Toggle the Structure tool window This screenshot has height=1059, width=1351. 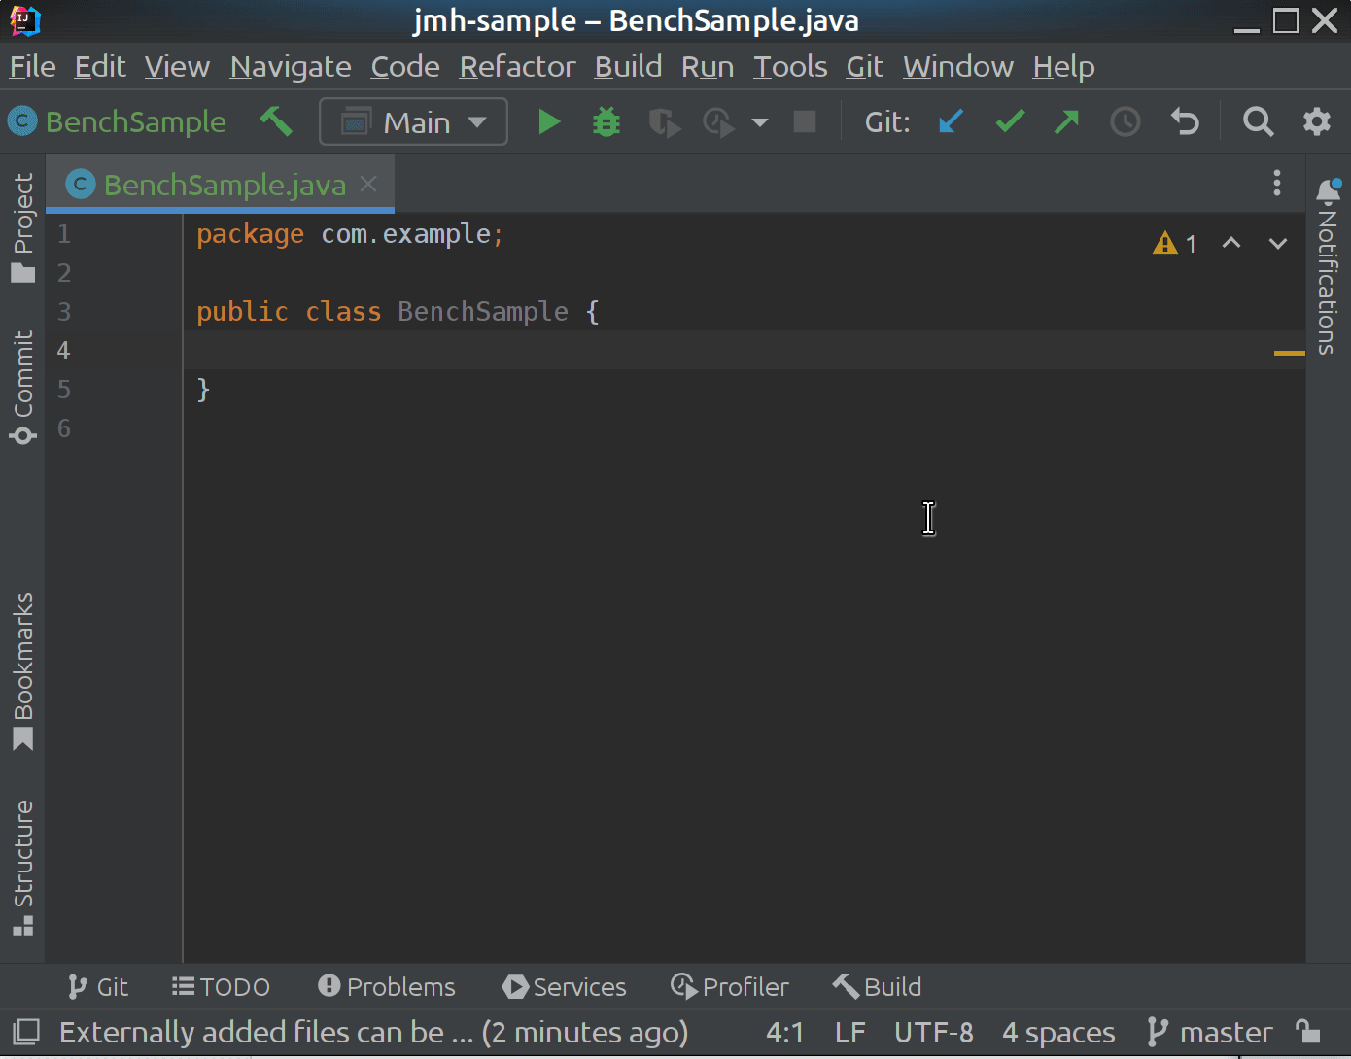[x=23, y=868]
